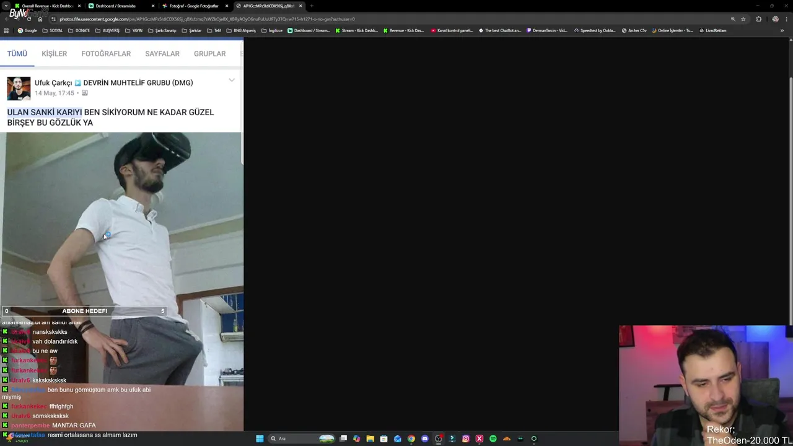Open Microsoft Store taskbar icon
The height and width of the screenshot is (446, 793).
[383, 439]
